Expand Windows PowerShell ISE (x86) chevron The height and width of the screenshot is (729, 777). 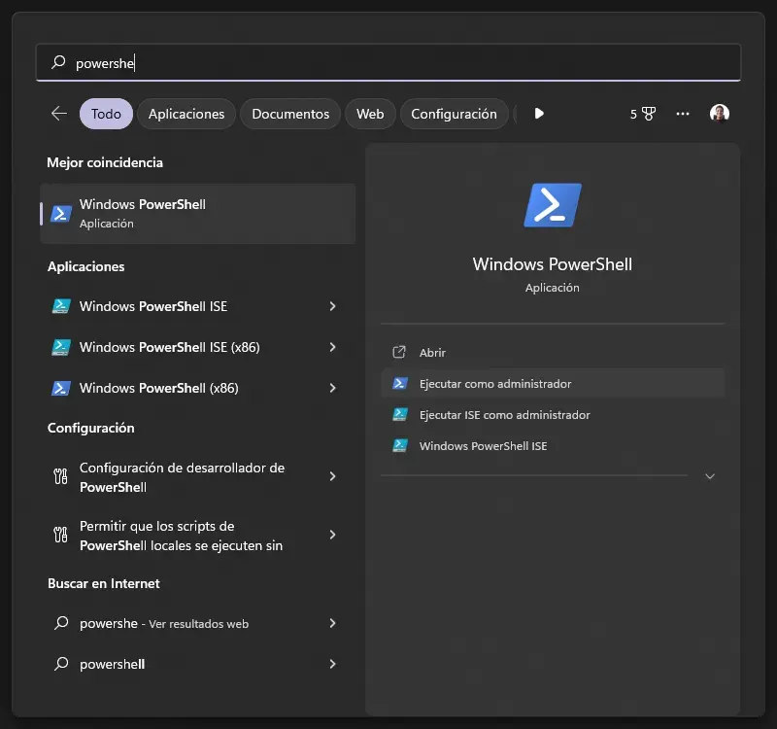(x=332, y=347)
